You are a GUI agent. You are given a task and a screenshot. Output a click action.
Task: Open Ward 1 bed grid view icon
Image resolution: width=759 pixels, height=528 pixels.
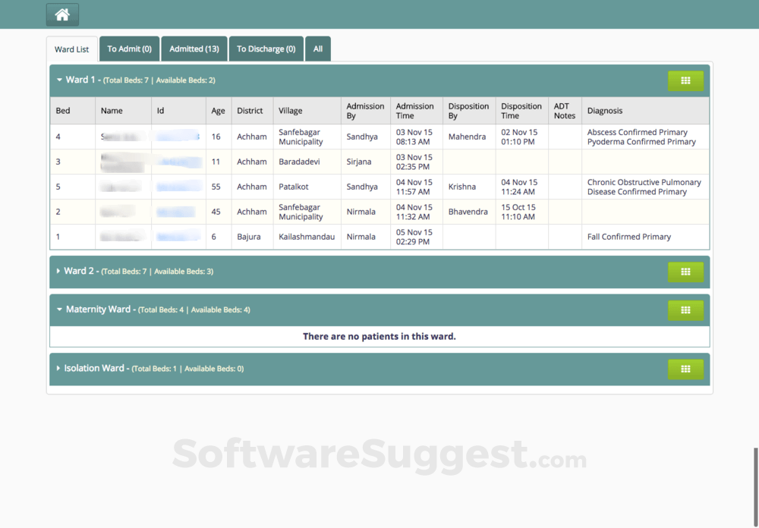coord(685,80)
